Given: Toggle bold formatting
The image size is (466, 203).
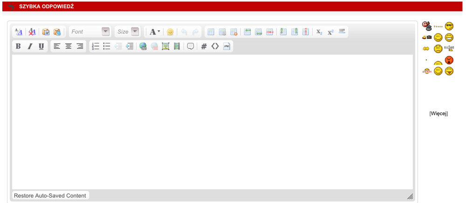Looking at the screenshot, I should tap(18, 46).
